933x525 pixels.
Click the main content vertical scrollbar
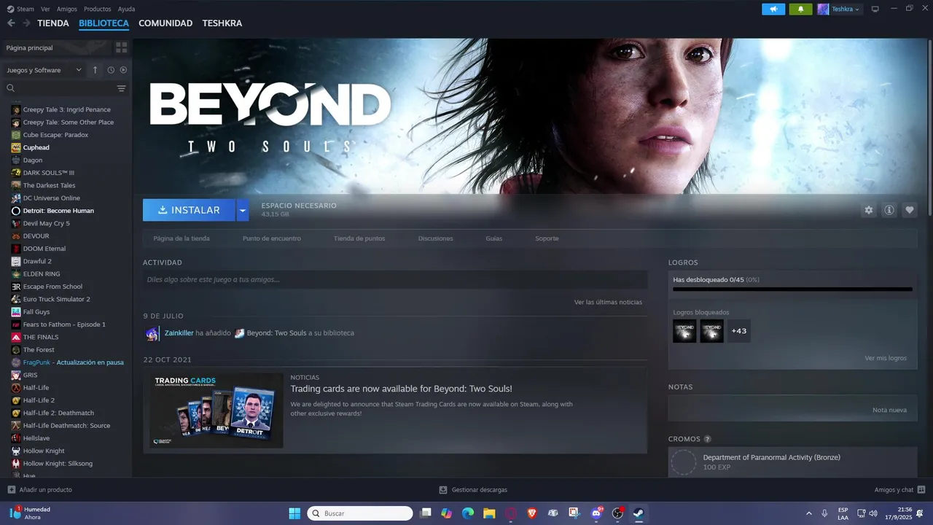point(929,128)
